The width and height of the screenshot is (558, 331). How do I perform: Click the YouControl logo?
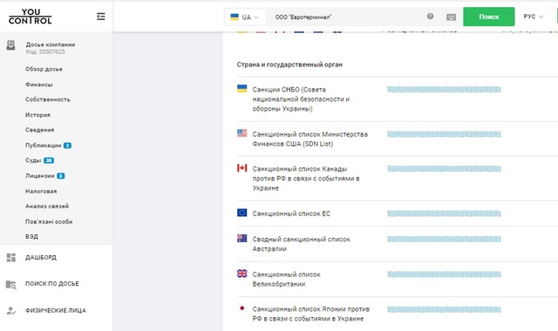pyautogui.click(x=31, y=17)
